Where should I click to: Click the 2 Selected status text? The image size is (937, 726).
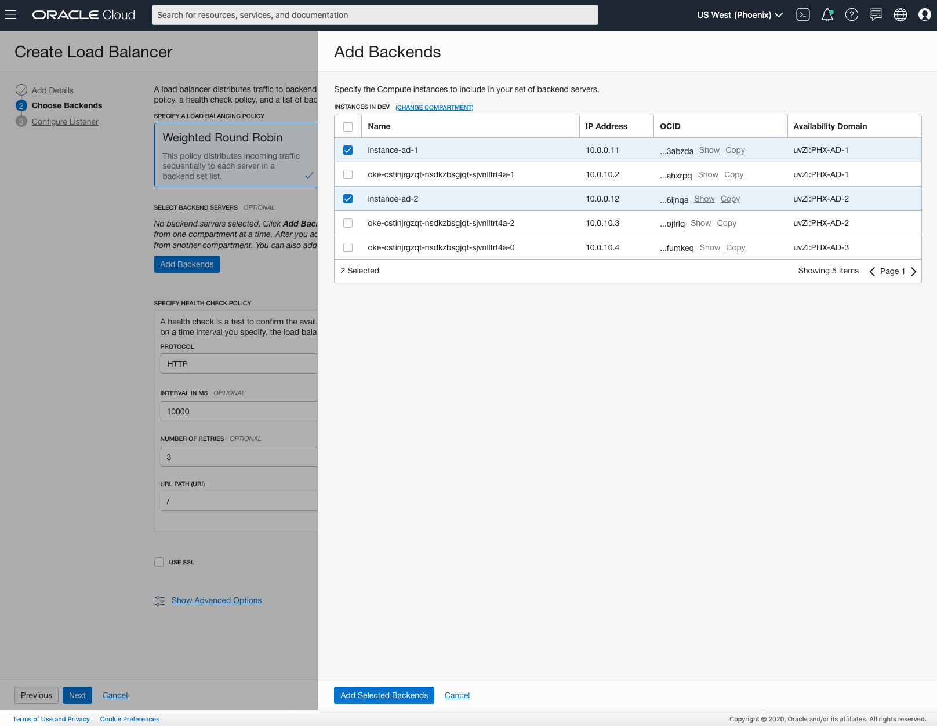tap(360, 271)
